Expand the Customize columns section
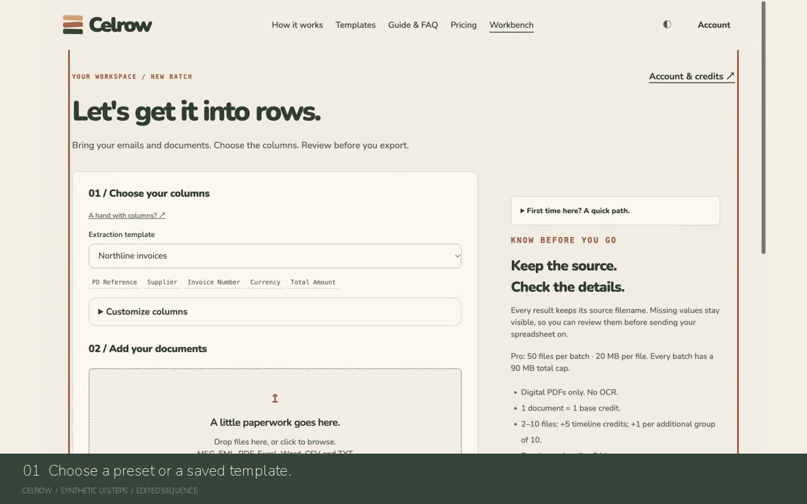Screen dimensions: 807x504 click(x=275, y=312)
